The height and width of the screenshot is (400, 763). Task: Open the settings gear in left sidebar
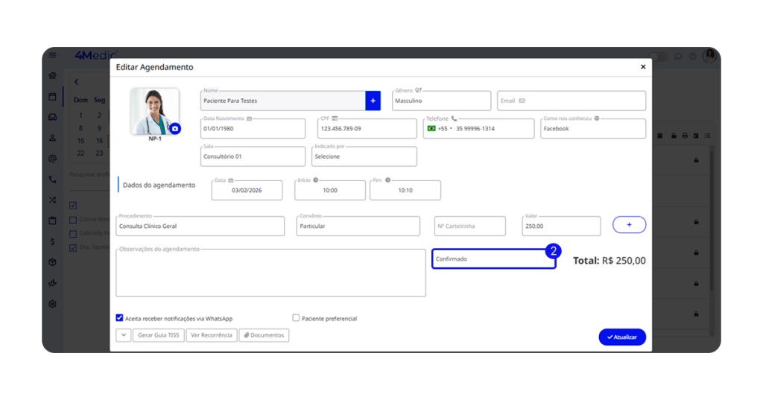click(x=52, y=304)
